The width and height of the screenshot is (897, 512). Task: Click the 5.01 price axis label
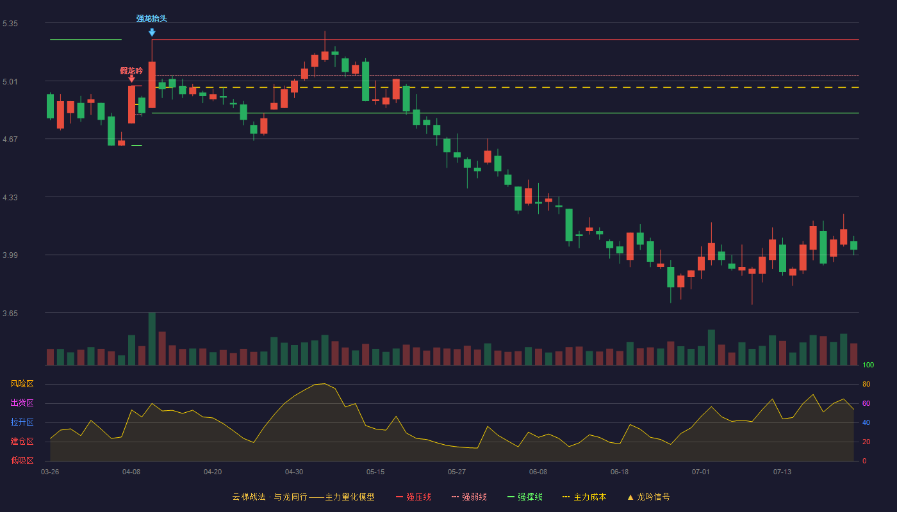click(10, 82)
